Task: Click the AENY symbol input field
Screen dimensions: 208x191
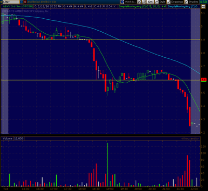Action: pos(11,2)
